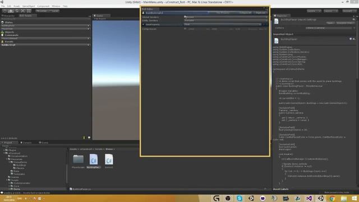Screen dimensions: 359x202
Task: Open Visual Studio from the taskbar
Action: pyautogui.click(x=309, y=198)
